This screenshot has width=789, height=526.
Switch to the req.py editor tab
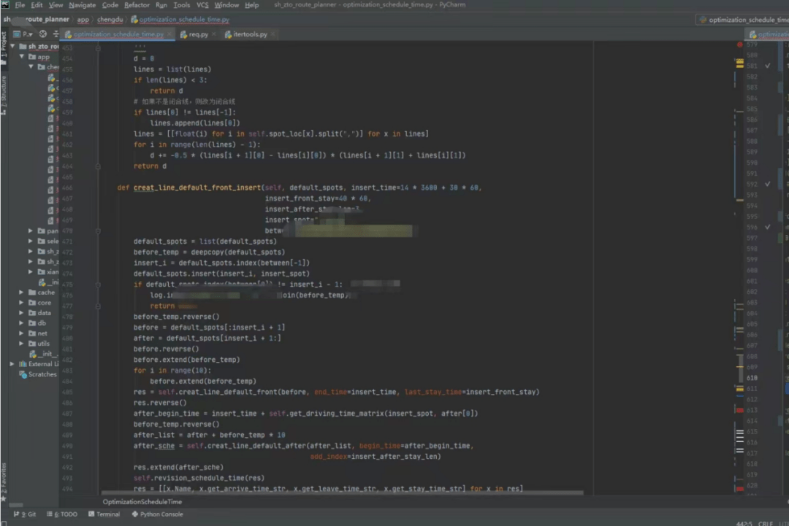(198, 34)
